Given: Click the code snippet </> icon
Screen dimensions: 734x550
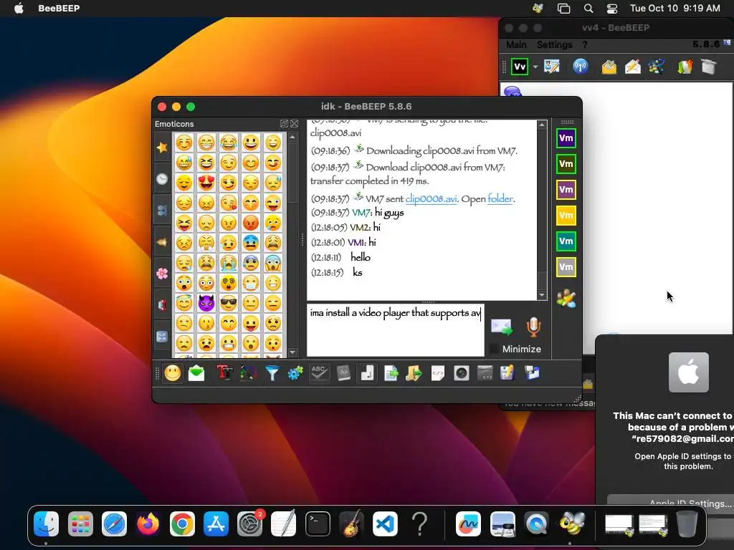Looking at the screenshot, I should coord(438,373).
